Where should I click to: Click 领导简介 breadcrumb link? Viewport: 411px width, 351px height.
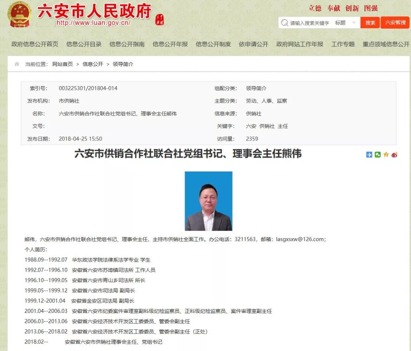[123, 64]
